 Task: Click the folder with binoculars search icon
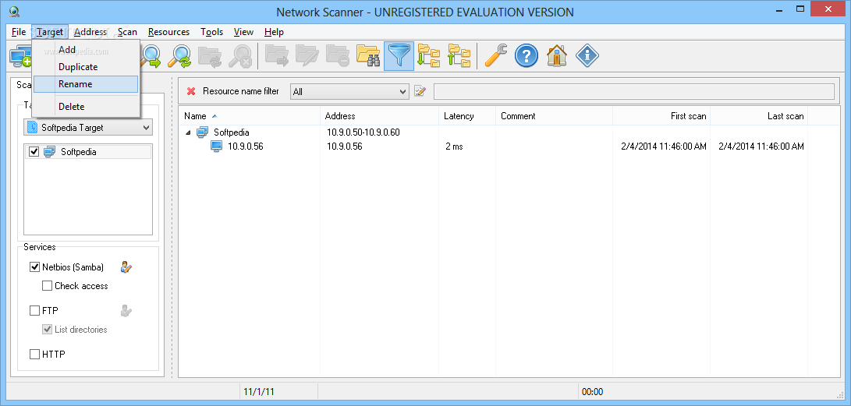point(368,55)
